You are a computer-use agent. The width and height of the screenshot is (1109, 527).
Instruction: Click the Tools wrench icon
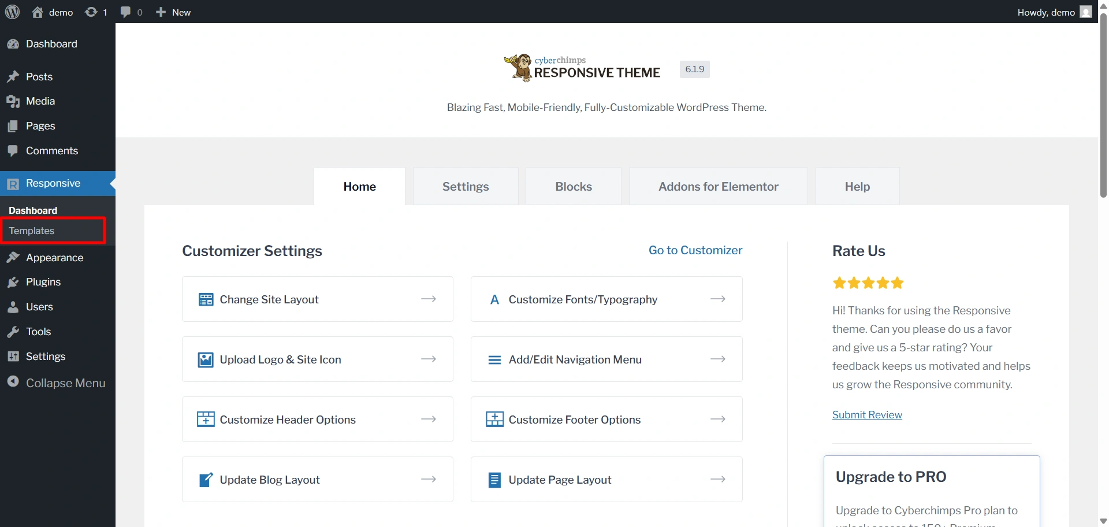tap(13, 332)
